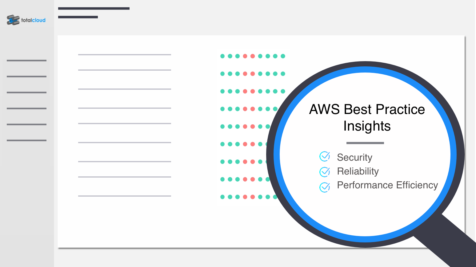Select the Reliability text label
476x267 pixels.
[358, 171]
